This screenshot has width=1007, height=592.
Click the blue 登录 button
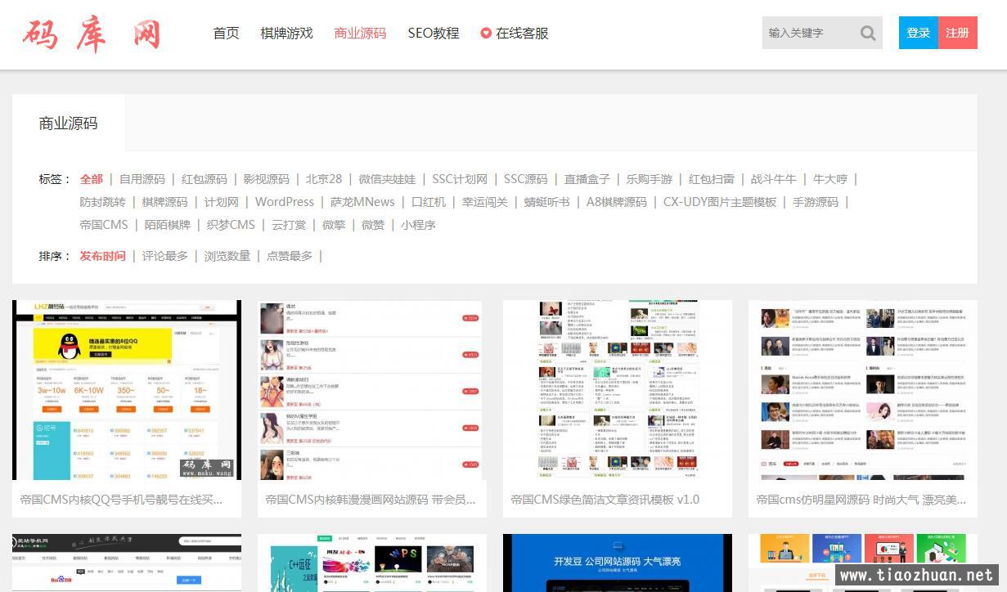pyautogui.click(x=919, y=33)
